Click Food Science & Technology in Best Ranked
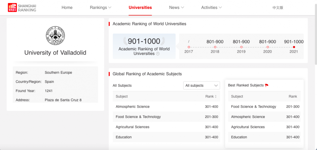 pyautogui.click(x=254, y=107)
